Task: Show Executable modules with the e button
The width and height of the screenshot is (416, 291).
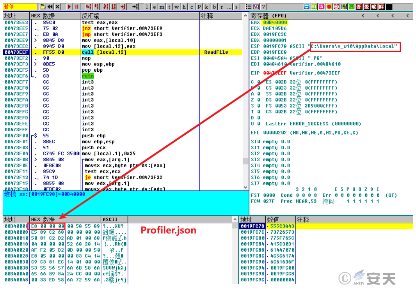Action: pyautogui.click(x=154, y=7)
